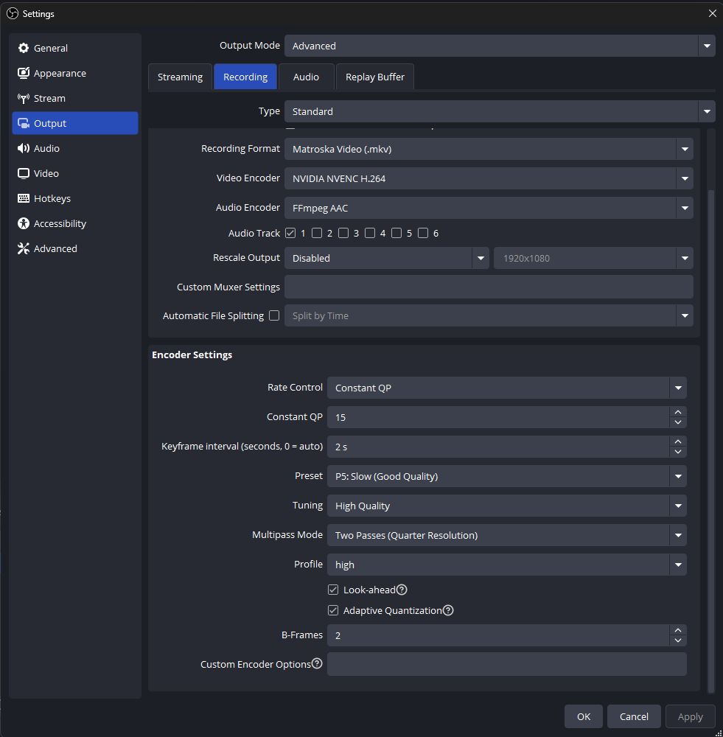Viewport: 723px width, 737px height.
Task: Toggle Audio Track 1 checkbox
Action: (x=290, y=233)
